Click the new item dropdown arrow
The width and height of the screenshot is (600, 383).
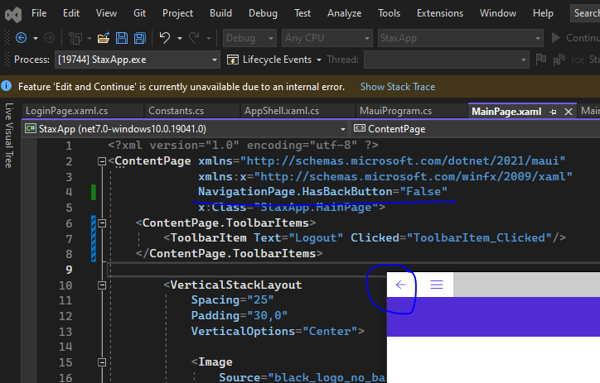pyautogui.click(x=90, y=38)
